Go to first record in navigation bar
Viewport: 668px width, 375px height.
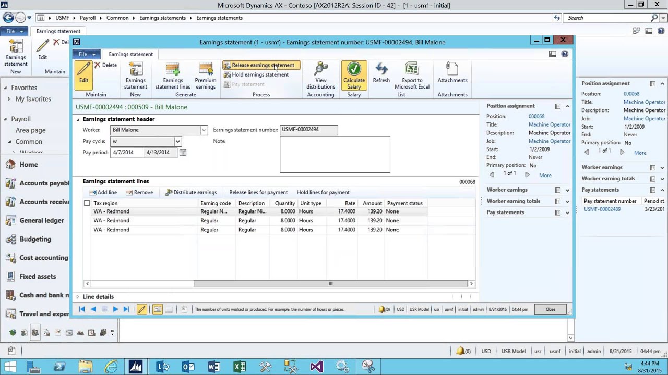tap(82, 309)
